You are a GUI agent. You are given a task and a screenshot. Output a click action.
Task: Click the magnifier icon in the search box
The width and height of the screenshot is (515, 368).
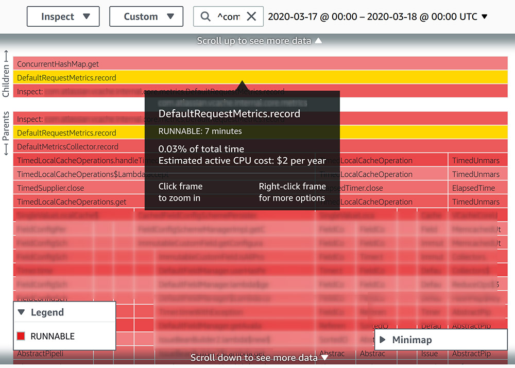tap(205, 16)
